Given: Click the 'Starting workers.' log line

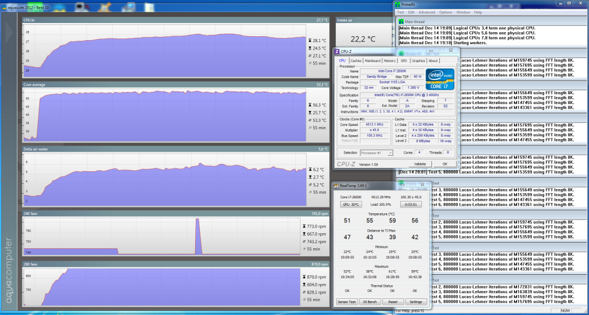Looking at the screenshot, I should [442, 43].
